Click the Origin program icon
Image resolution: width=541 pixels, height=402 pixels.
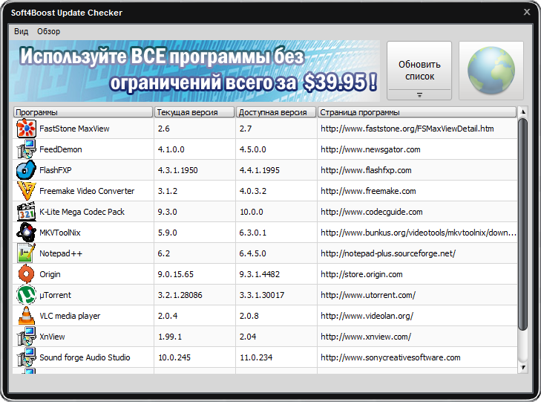tap(26, 274)
